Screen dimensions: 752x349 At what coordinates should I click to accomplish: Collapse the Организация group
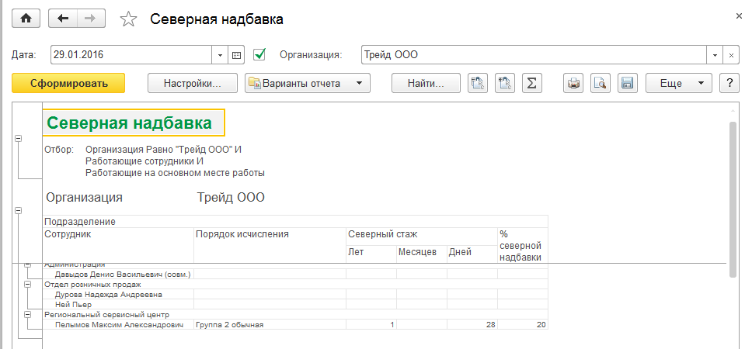pyautogui.click(x=19, y=210)
